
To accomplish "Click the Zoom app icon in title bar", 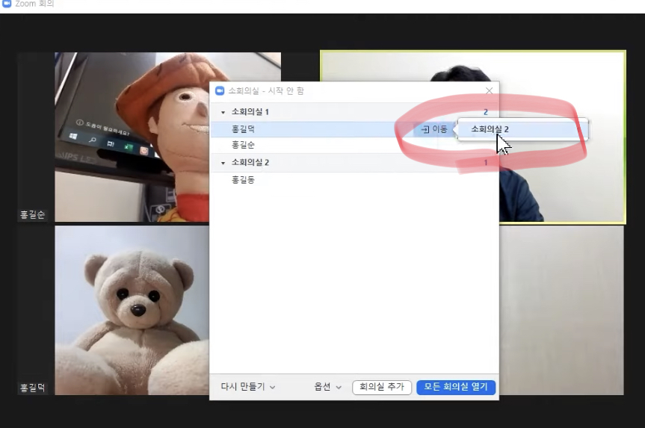I will 7,4.
